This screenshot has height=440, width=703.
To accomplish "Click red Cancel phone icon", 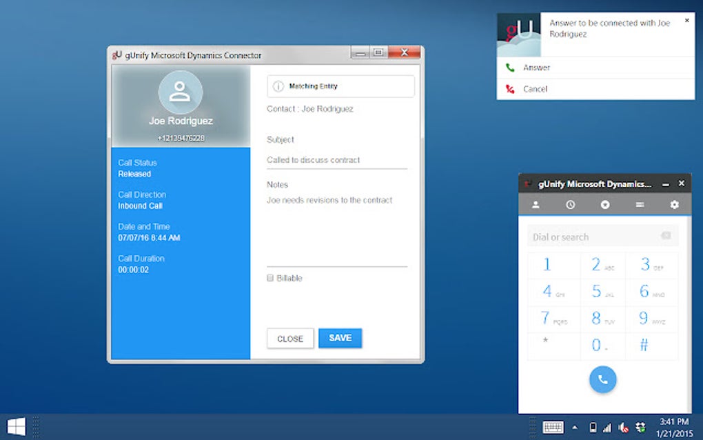I will tap(510, 89).
